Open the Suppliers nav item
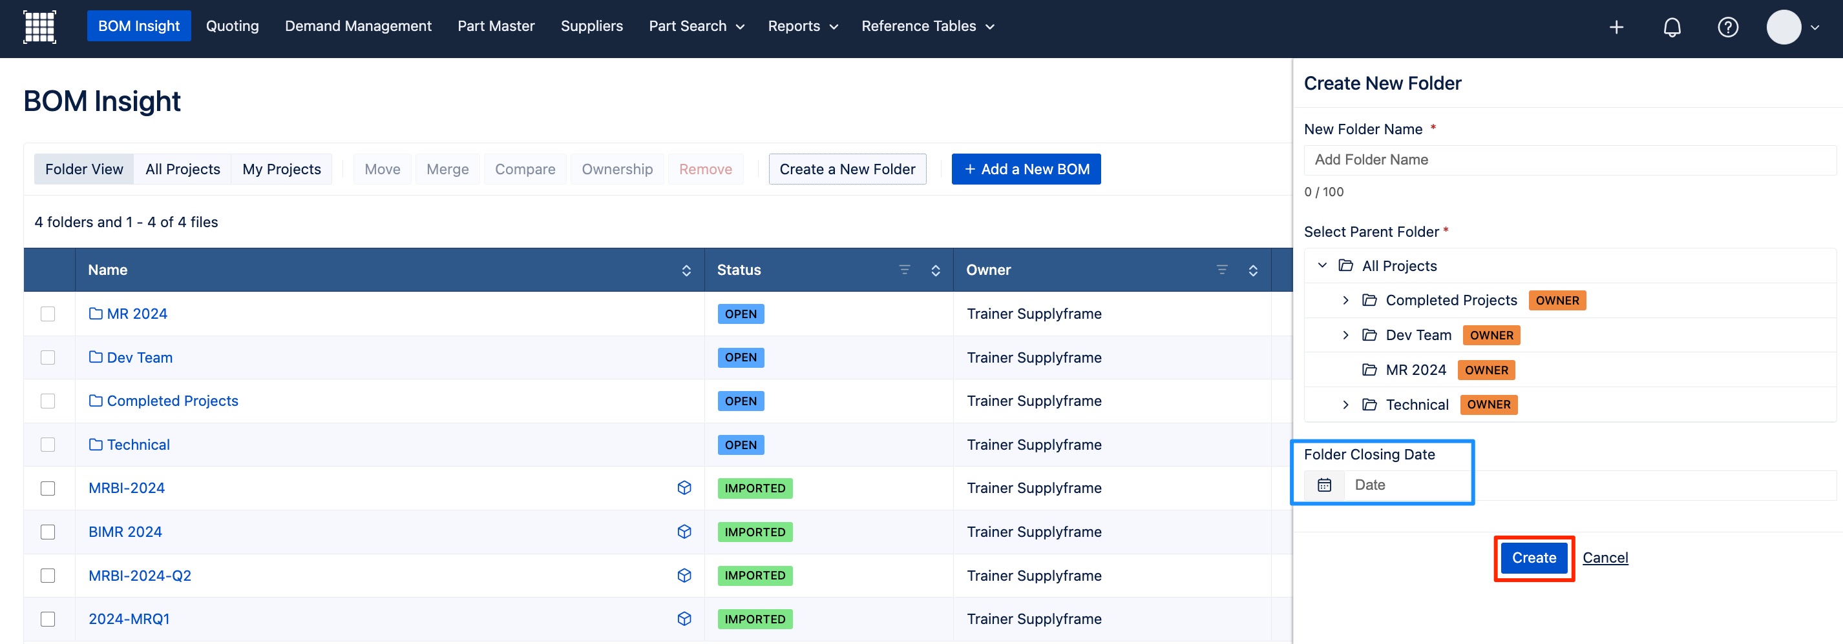The image size is (1843, 644). coord(592,26)
